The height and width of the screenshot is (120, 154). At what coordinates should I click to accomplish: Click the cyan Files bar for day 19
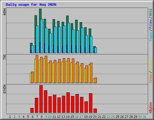click(91, 44)
